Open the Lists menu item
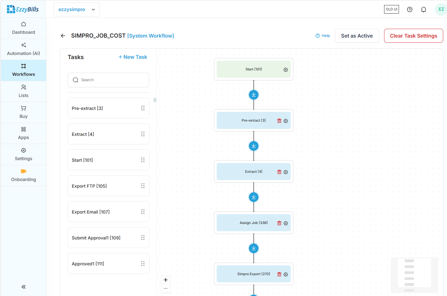This screenshot has height=296, width=447. (x=23, y=91)
